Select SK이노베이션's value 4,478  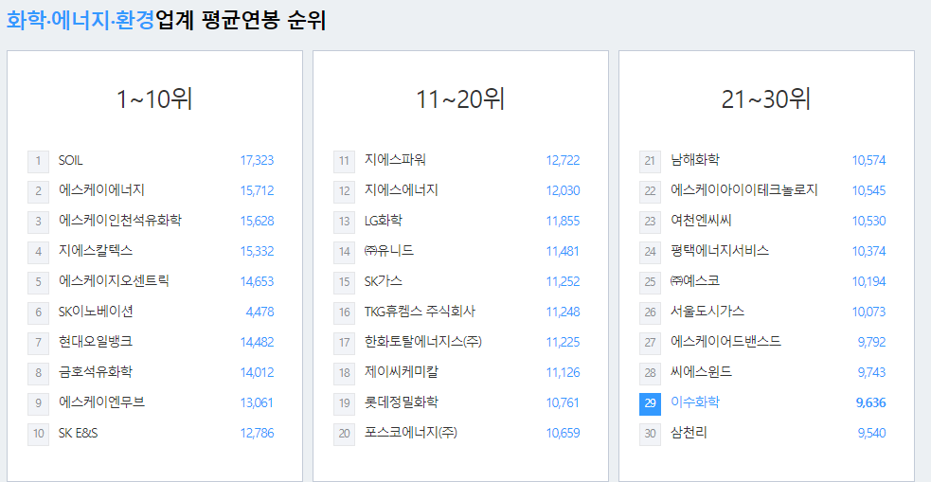tap(260, 312)
